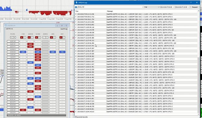Click the AUDUSD pair button

point(13,52)
